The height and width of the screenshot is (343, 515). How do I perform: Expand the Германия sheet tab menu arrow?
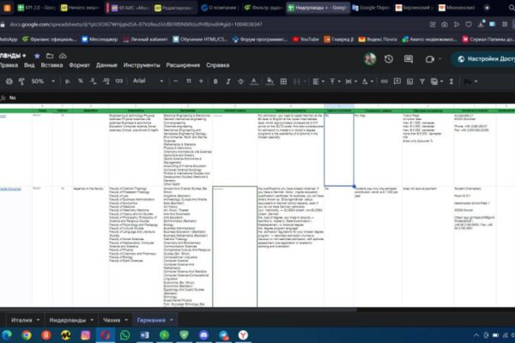(172, 320)
